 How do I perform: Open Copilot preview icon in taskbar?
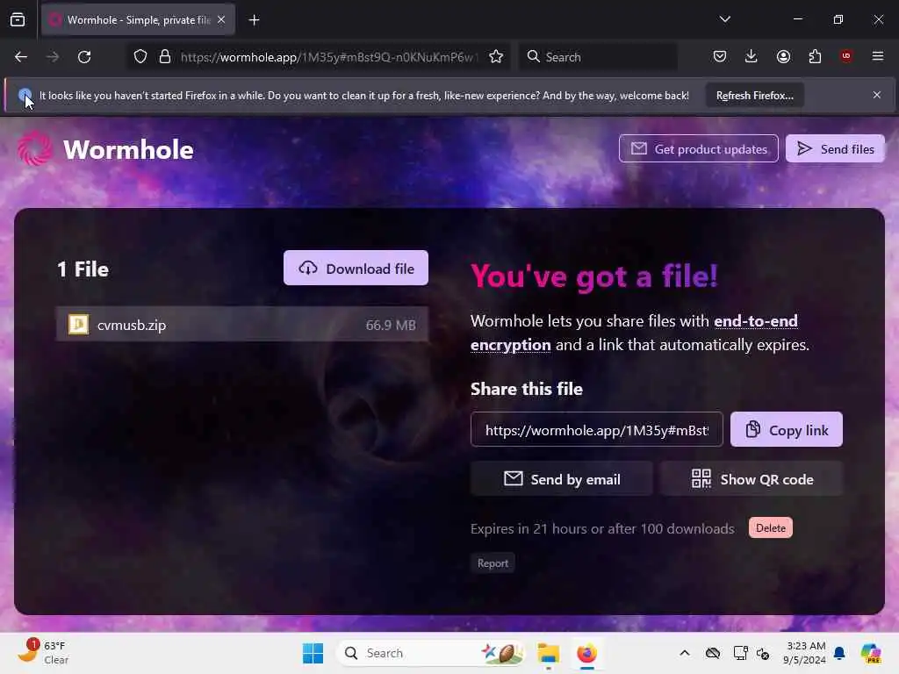click(870, 653)
